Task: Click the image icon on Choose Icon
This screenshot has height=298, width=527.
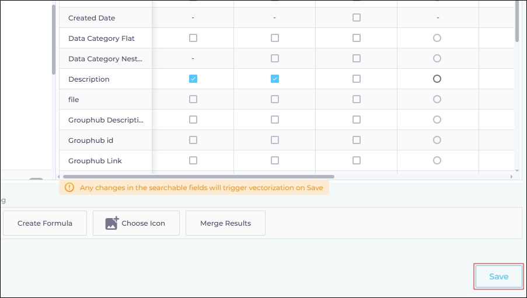Action: pyautogui.click(x=112, y=223)
